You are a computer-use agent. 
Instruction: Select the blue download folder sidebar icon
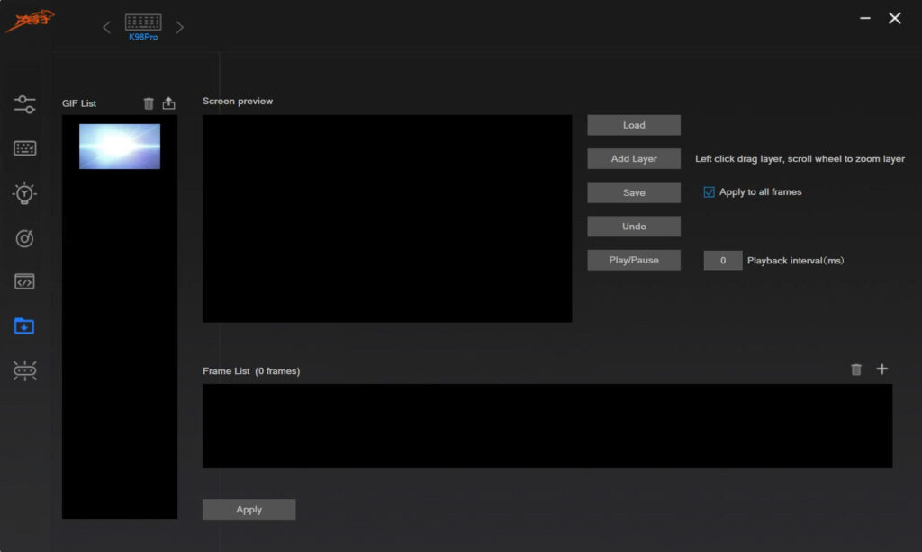(24, 326)
